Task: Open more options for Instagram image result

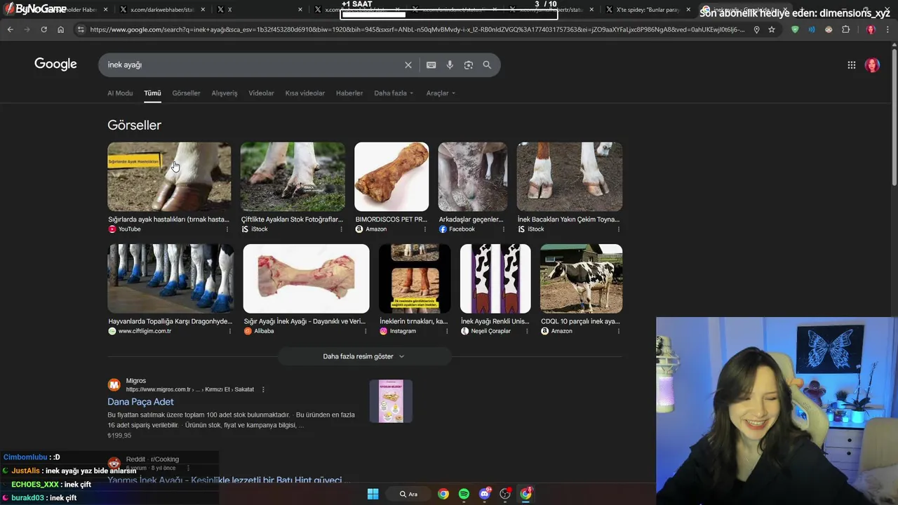Action: click(x=447, y=331)
